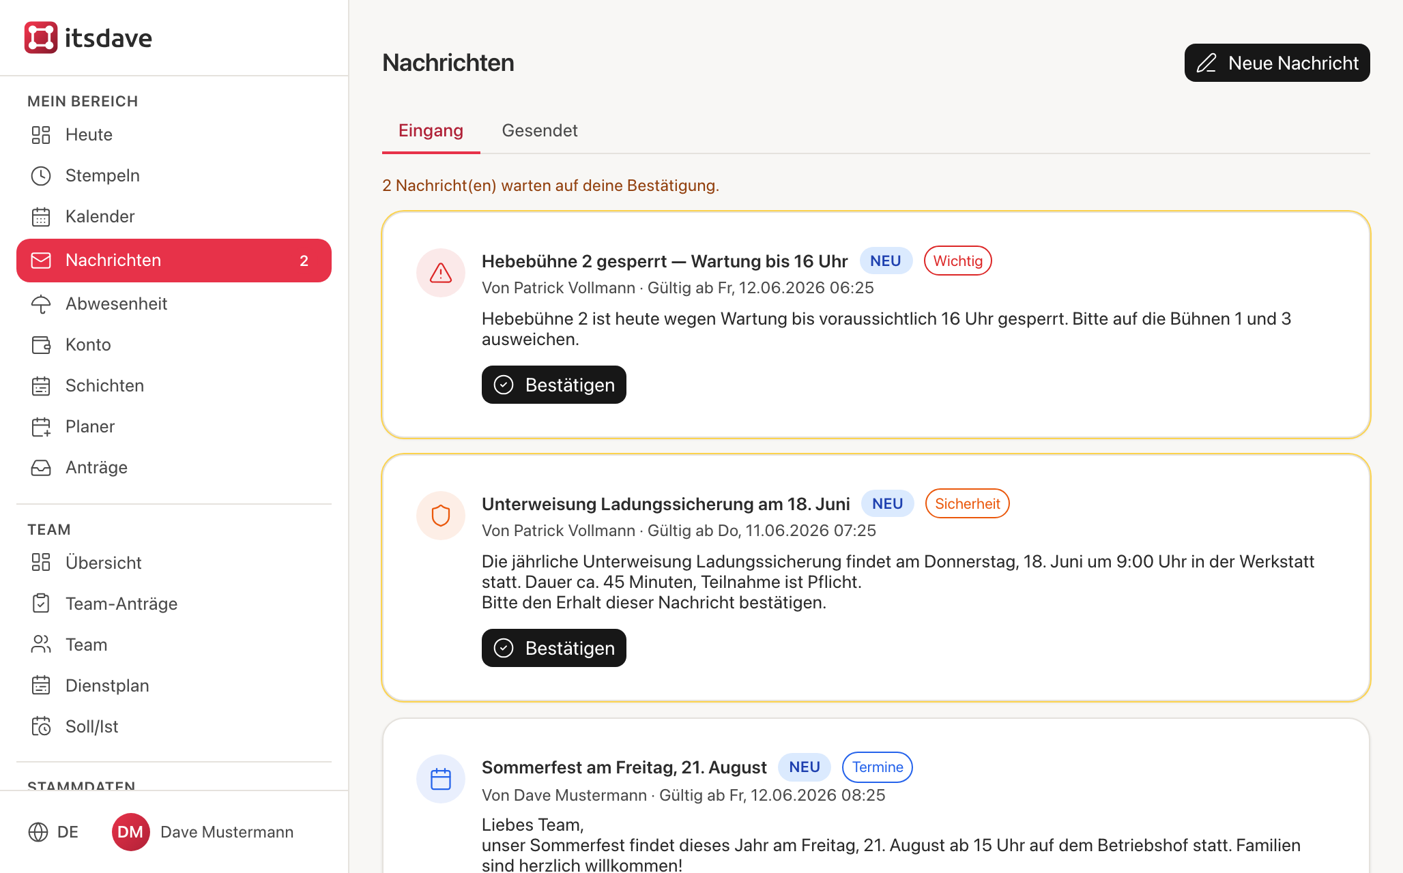The image size is (1403, 873).
Task: Click NEU badge on Unterweisung message
Action: coord(888,503)
